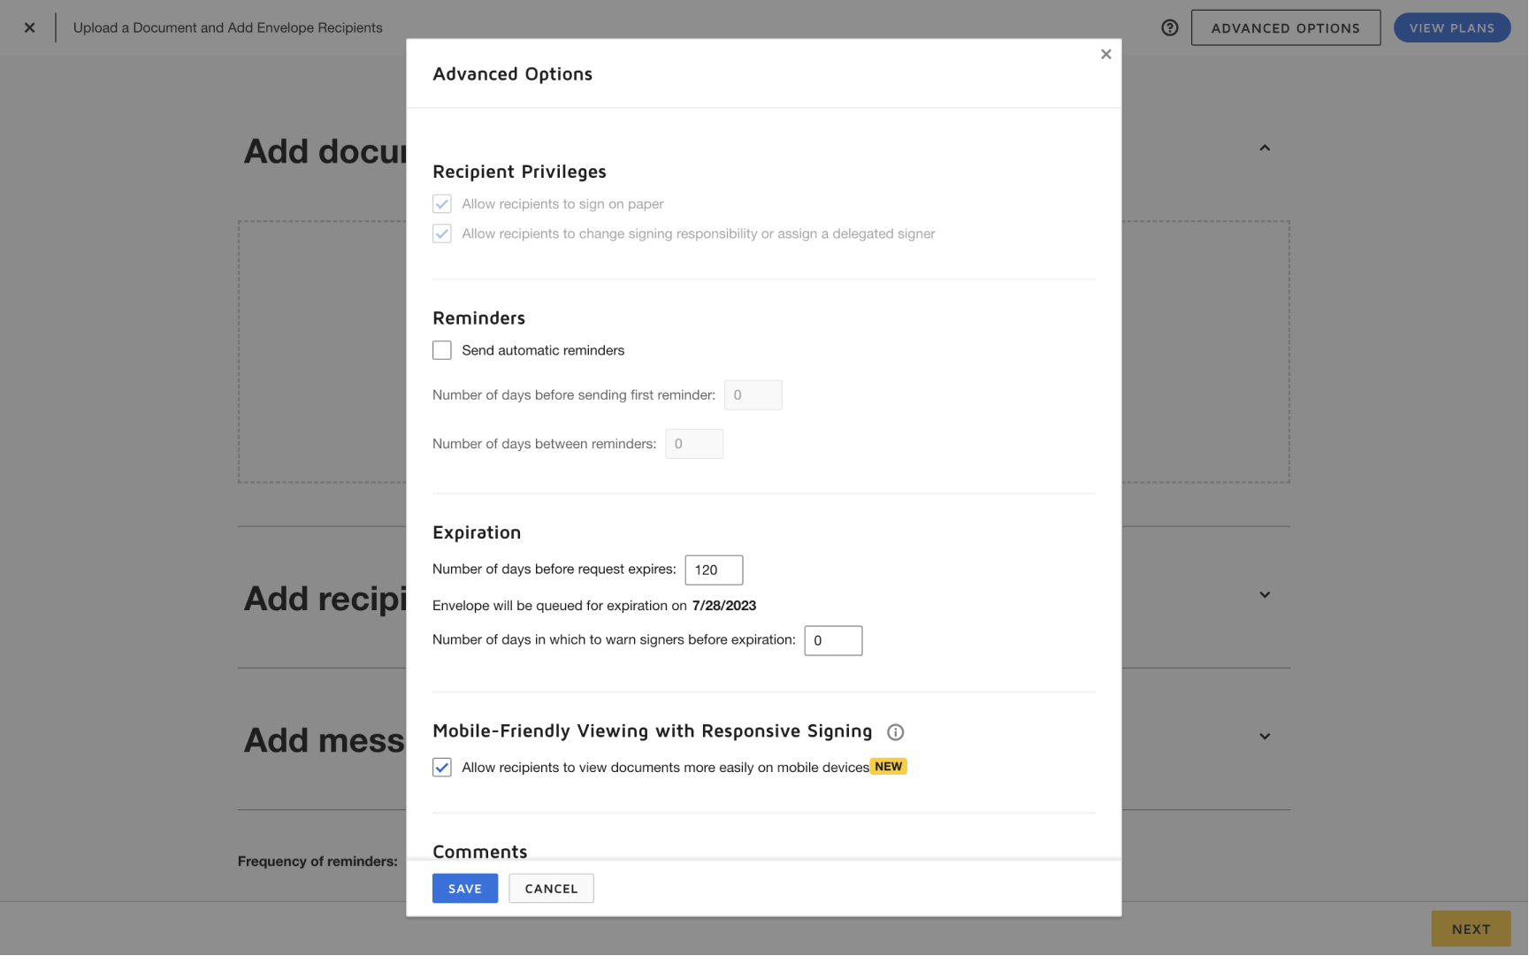
Task: Cancel the Advanced Options changes
Action: click(551, 888)
